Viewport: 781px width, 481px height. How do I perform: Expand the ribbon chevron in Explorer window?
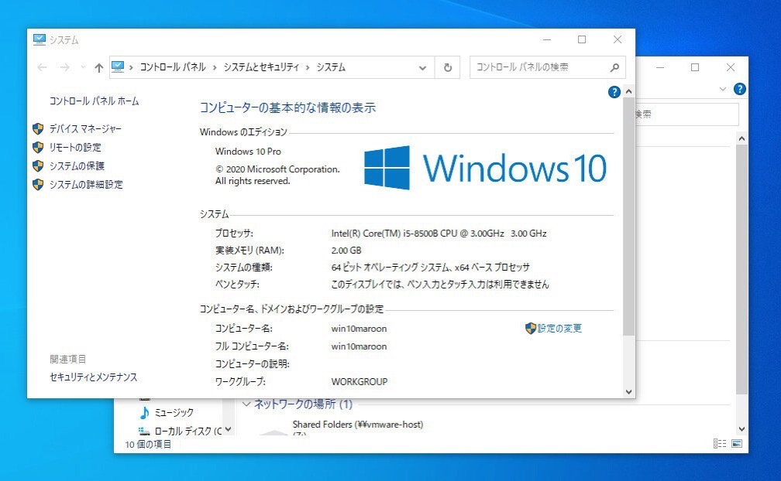(x=723, y=89)
